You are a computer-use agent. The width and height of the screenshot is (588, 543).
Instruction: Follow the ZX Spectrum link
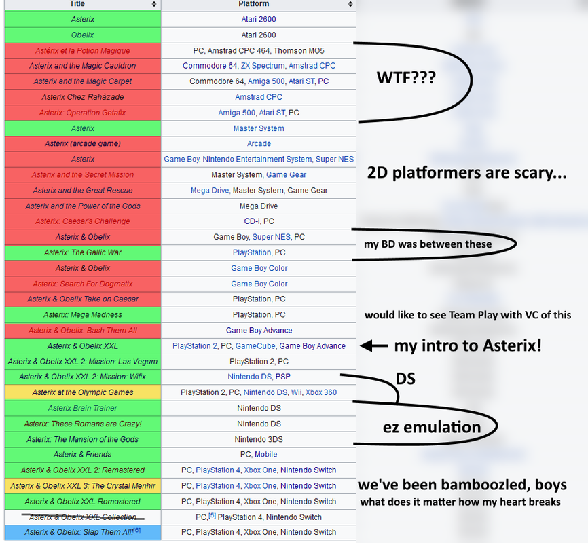pos(263,66)
